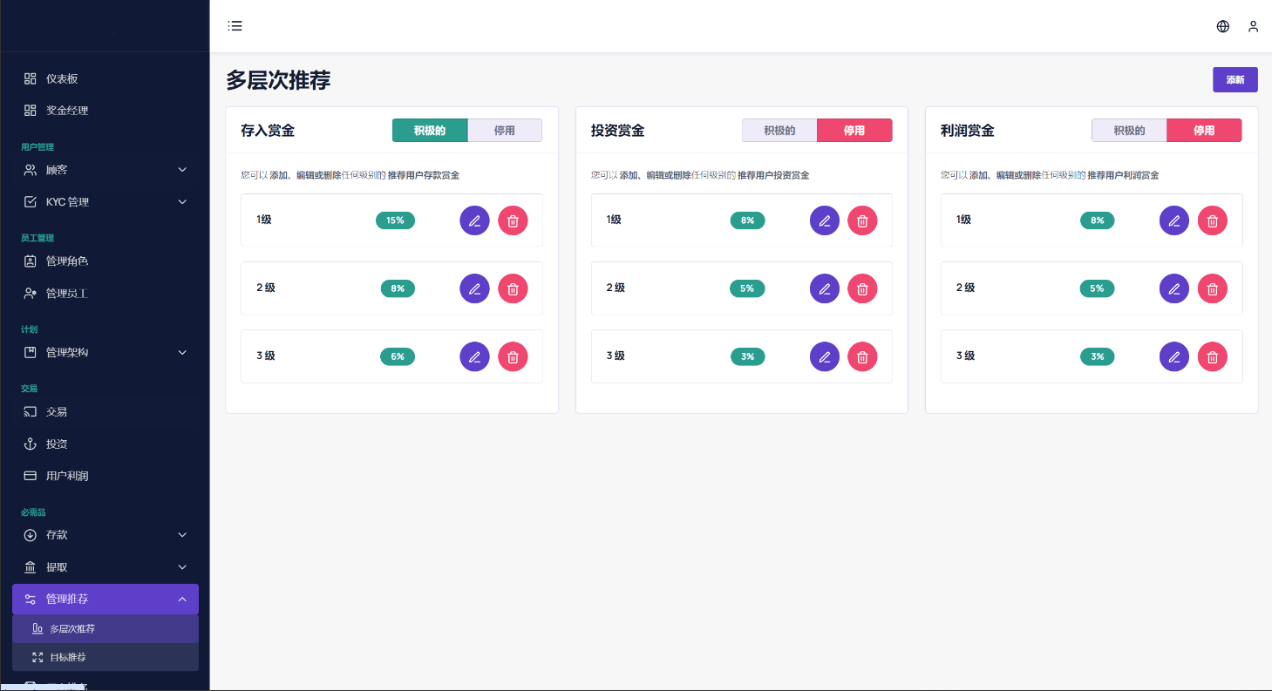Delete 利润赏金 2级 level trash icon
The width and height of the screenshot is (1272, 691).
click(1213, 288)
